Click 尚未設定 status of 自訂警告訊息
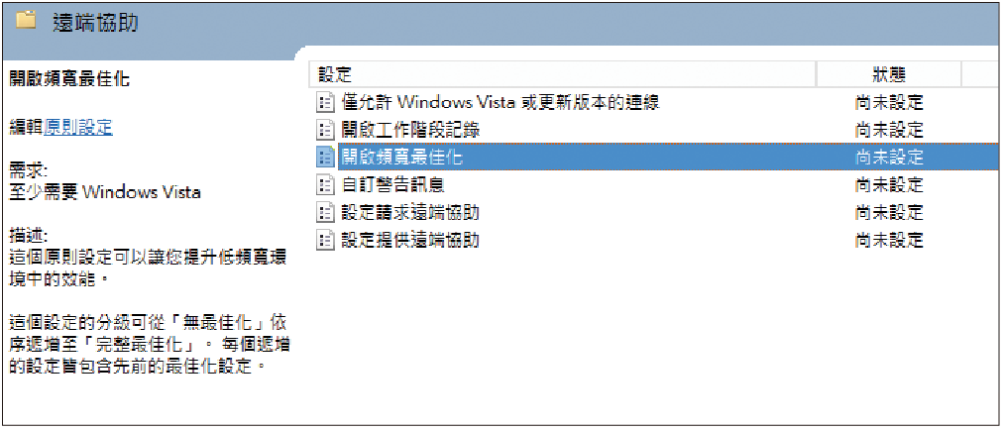Screen dimensions: 1003x430 (889, 185)
